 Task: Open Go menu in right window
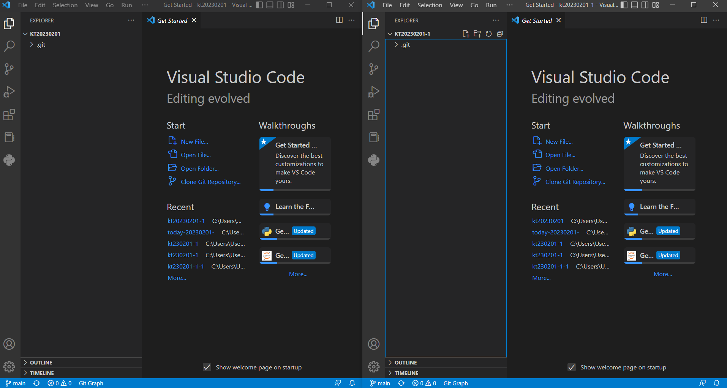click(474, 5)
